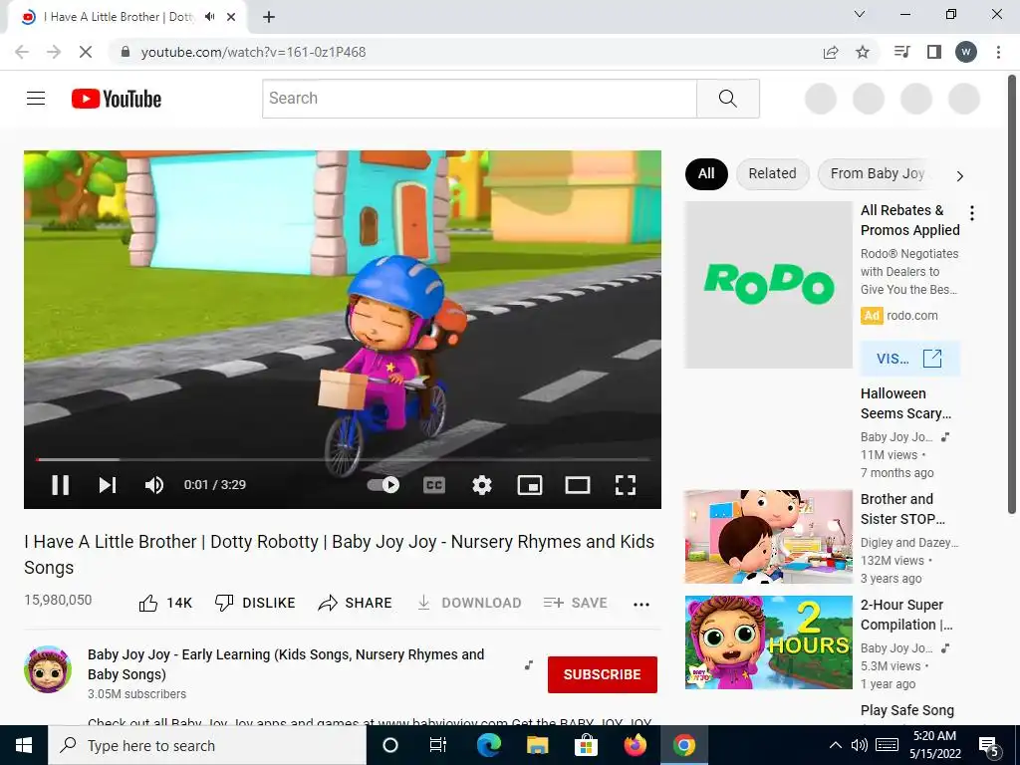Select the All filter chip
The height and width of the screenshot is (765, 1020).
tap(706, 173)
